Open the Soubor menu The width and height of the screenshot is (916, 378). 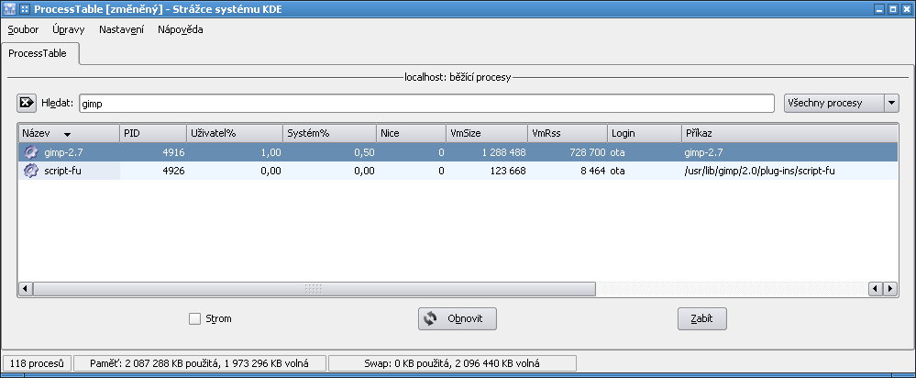(23, 29)
